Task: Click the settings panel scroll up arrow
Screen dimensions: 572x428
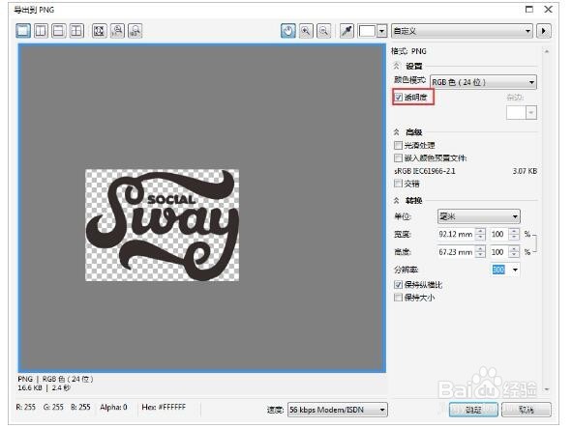Action: (x=547, y=52)
